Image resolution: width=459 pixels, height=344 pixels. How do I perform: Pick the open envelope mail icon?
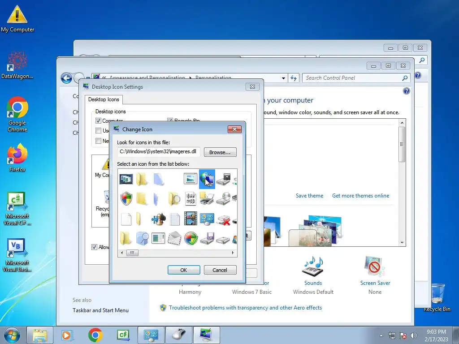click(x=174, y=238)
